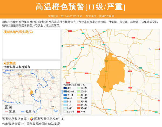Click the red 国界 line symbol in legend
The image size is (162, 127).
pyautogui.click(x=6, y=112)
